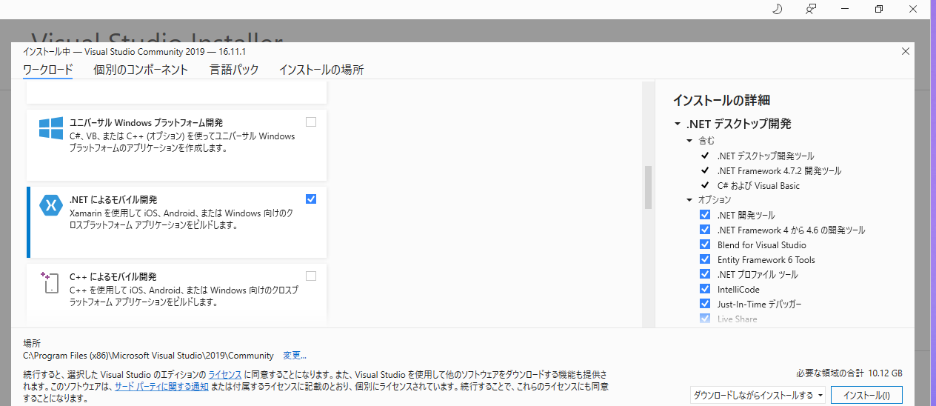Screen dimensions: 936x406
Task: Click the 変更... link for install location
Action: [295, 356]
